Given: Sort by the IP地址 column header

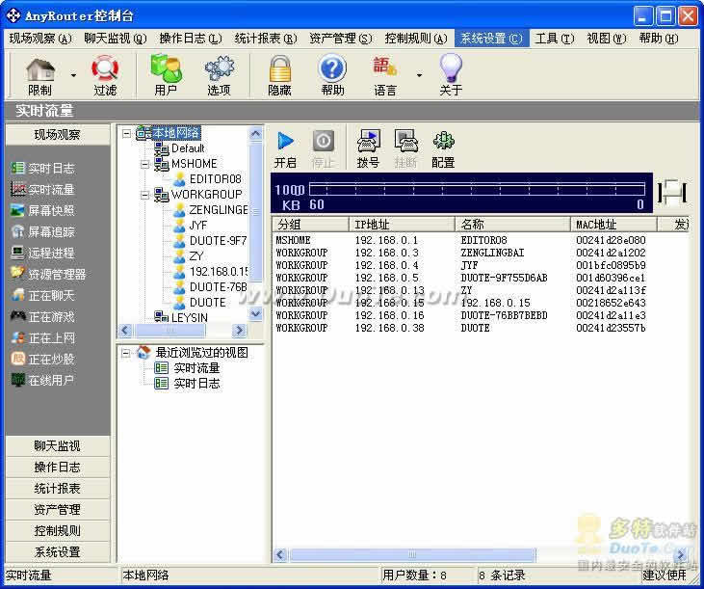Looking at the screenshot, I should tap(403, 225).
